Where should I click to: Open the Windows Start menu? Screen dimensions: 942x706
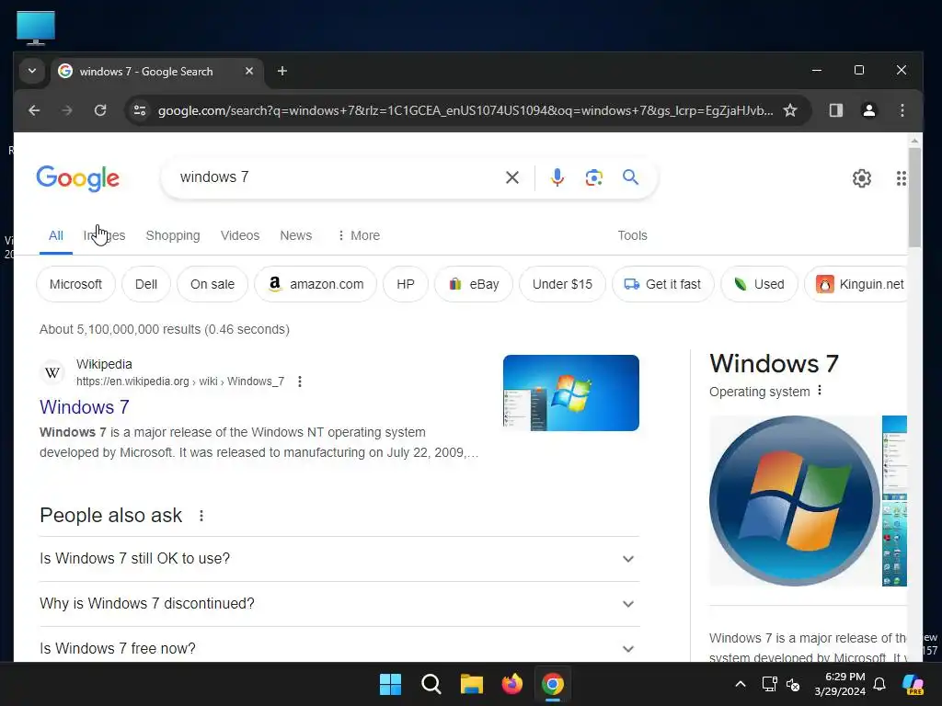[390, 684]
